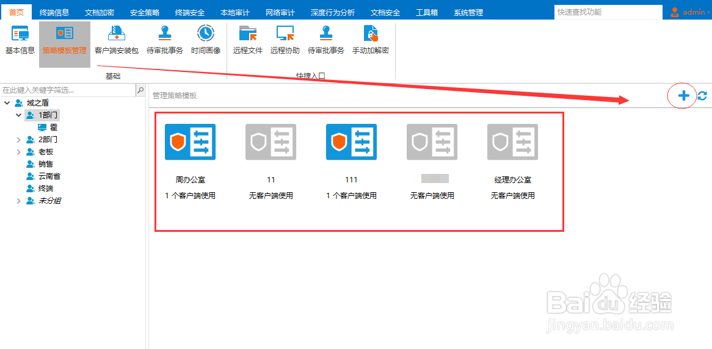Select 2部门 in tree
Screen dimensions: 712x349
48,140
